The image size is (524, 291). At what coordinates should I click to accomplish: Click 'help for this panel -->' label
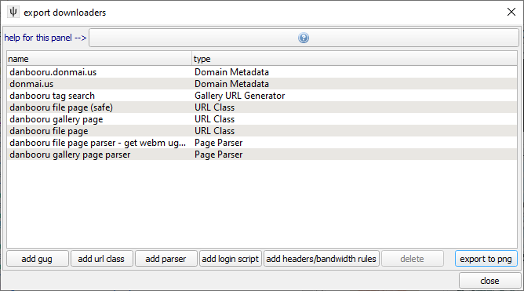(x=45, y=38)
